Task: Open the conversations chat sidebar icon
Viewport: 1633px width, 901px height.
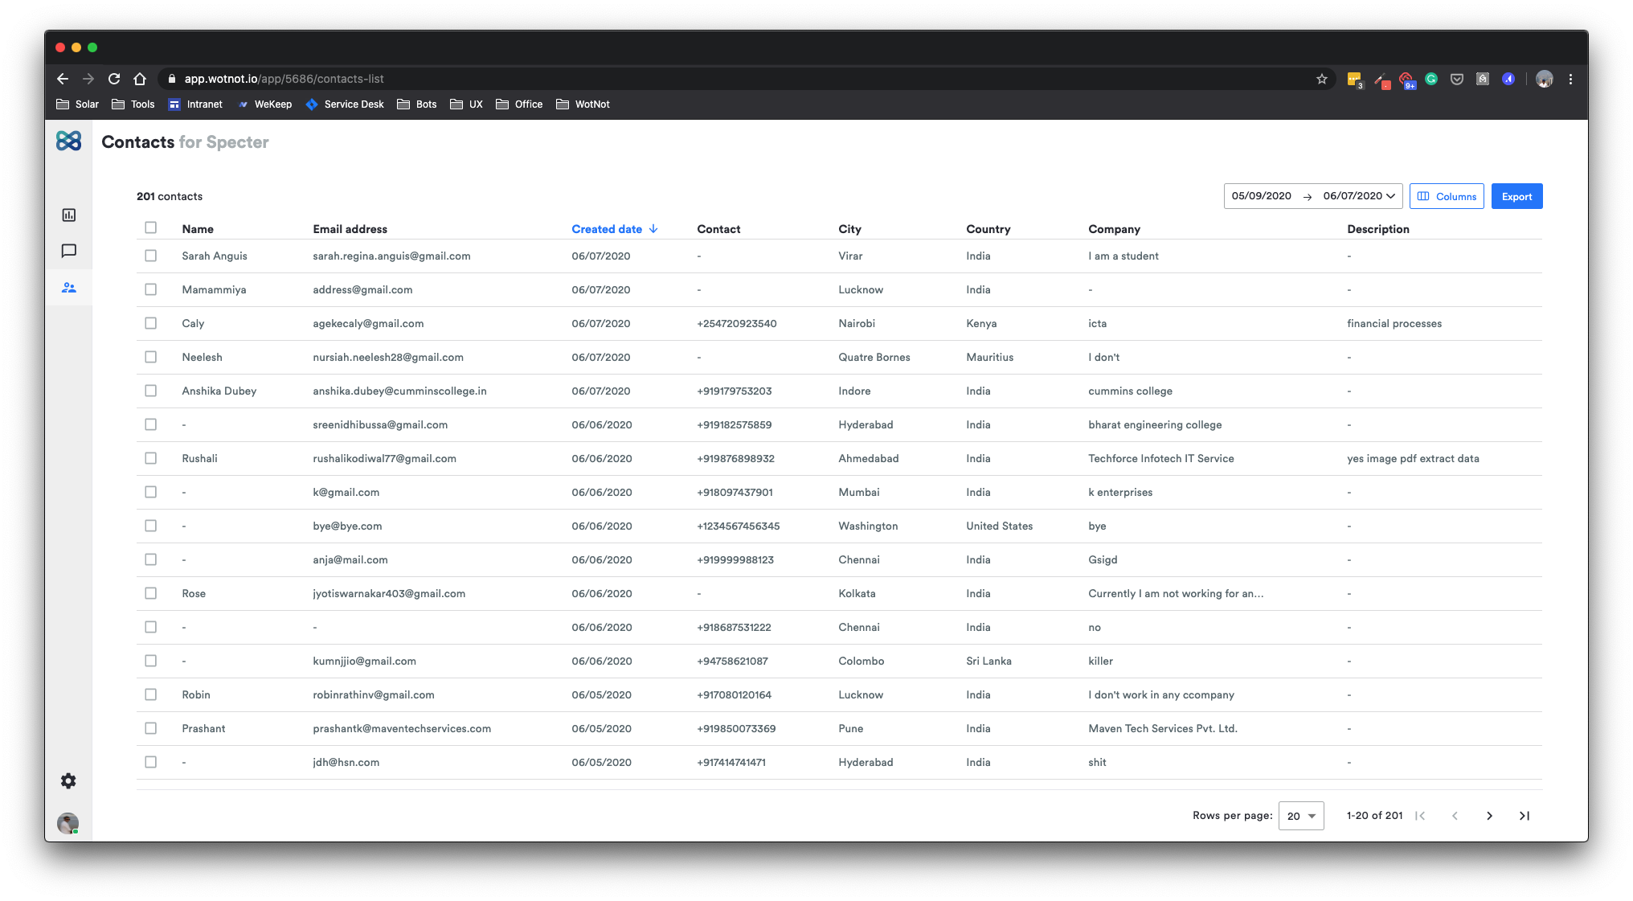Action: [x=69, y=252]
